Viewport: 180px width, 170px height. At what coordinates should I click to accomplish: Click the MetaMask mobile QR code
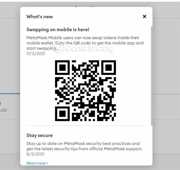[x=85, y=91]
